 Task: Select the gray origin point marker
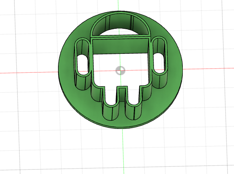tap(121, 71)
